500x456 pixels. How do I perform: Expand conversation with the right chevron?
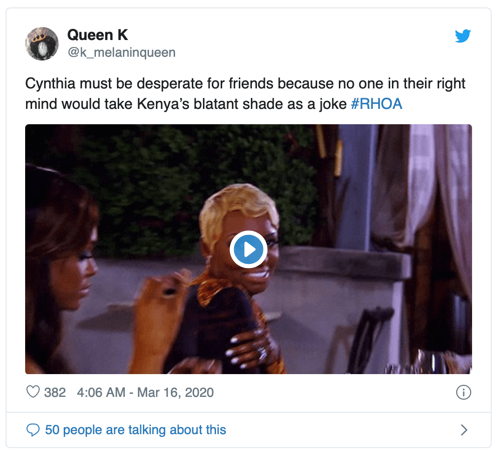[x=464, y=430]
